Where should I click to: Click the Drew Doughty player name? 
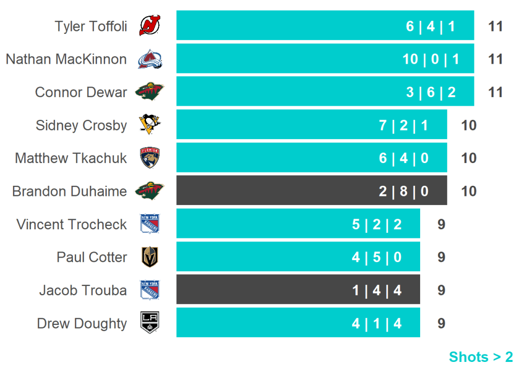82,323
